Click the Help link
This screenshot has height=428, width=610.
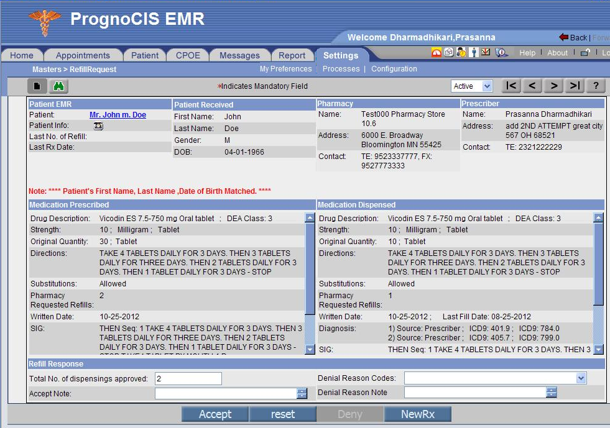click(x=527, y=52)
